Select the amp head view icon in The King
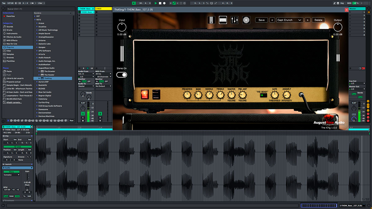372x209 pixels. click(223, 20)
